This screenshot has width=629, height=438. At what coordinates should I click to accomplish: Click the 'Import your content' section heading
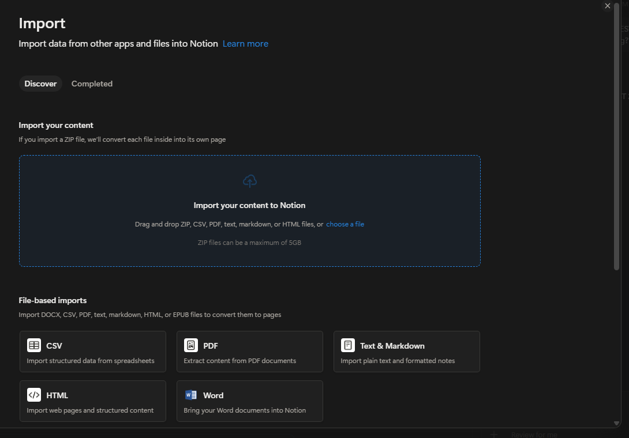pos(56,126)
